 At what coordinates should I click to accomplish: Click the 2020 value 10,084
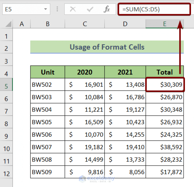point(85,97)
